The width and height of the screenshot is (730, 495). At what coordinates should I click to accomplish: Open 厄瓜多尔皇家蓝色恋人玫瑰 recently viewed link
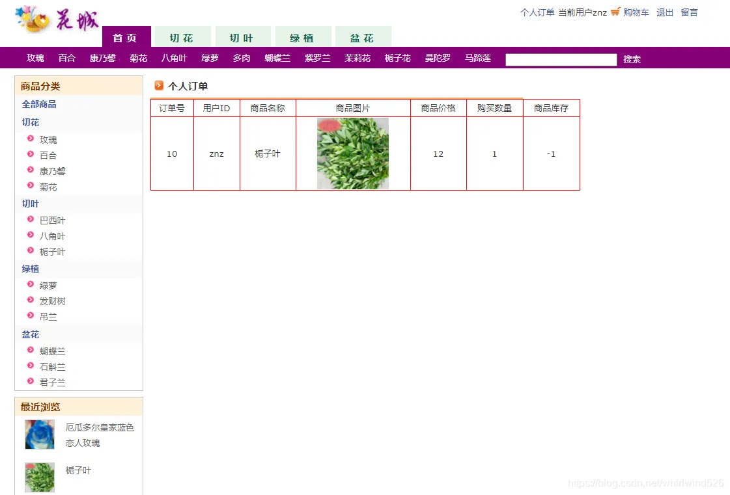click(x=100, y=435)
